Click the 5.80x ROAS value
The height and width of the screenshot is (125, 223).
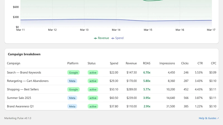147,81
